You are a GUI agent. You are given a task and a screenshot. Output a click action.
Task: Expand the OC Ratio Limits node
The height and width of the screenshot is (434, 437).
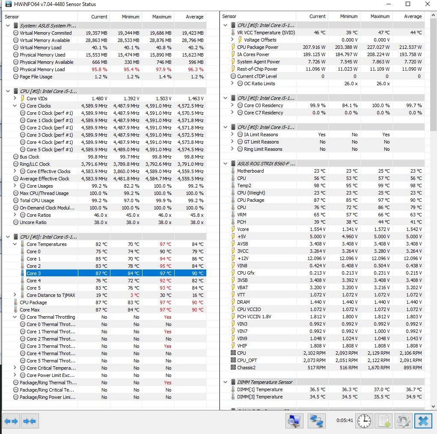tap(232, 83)
